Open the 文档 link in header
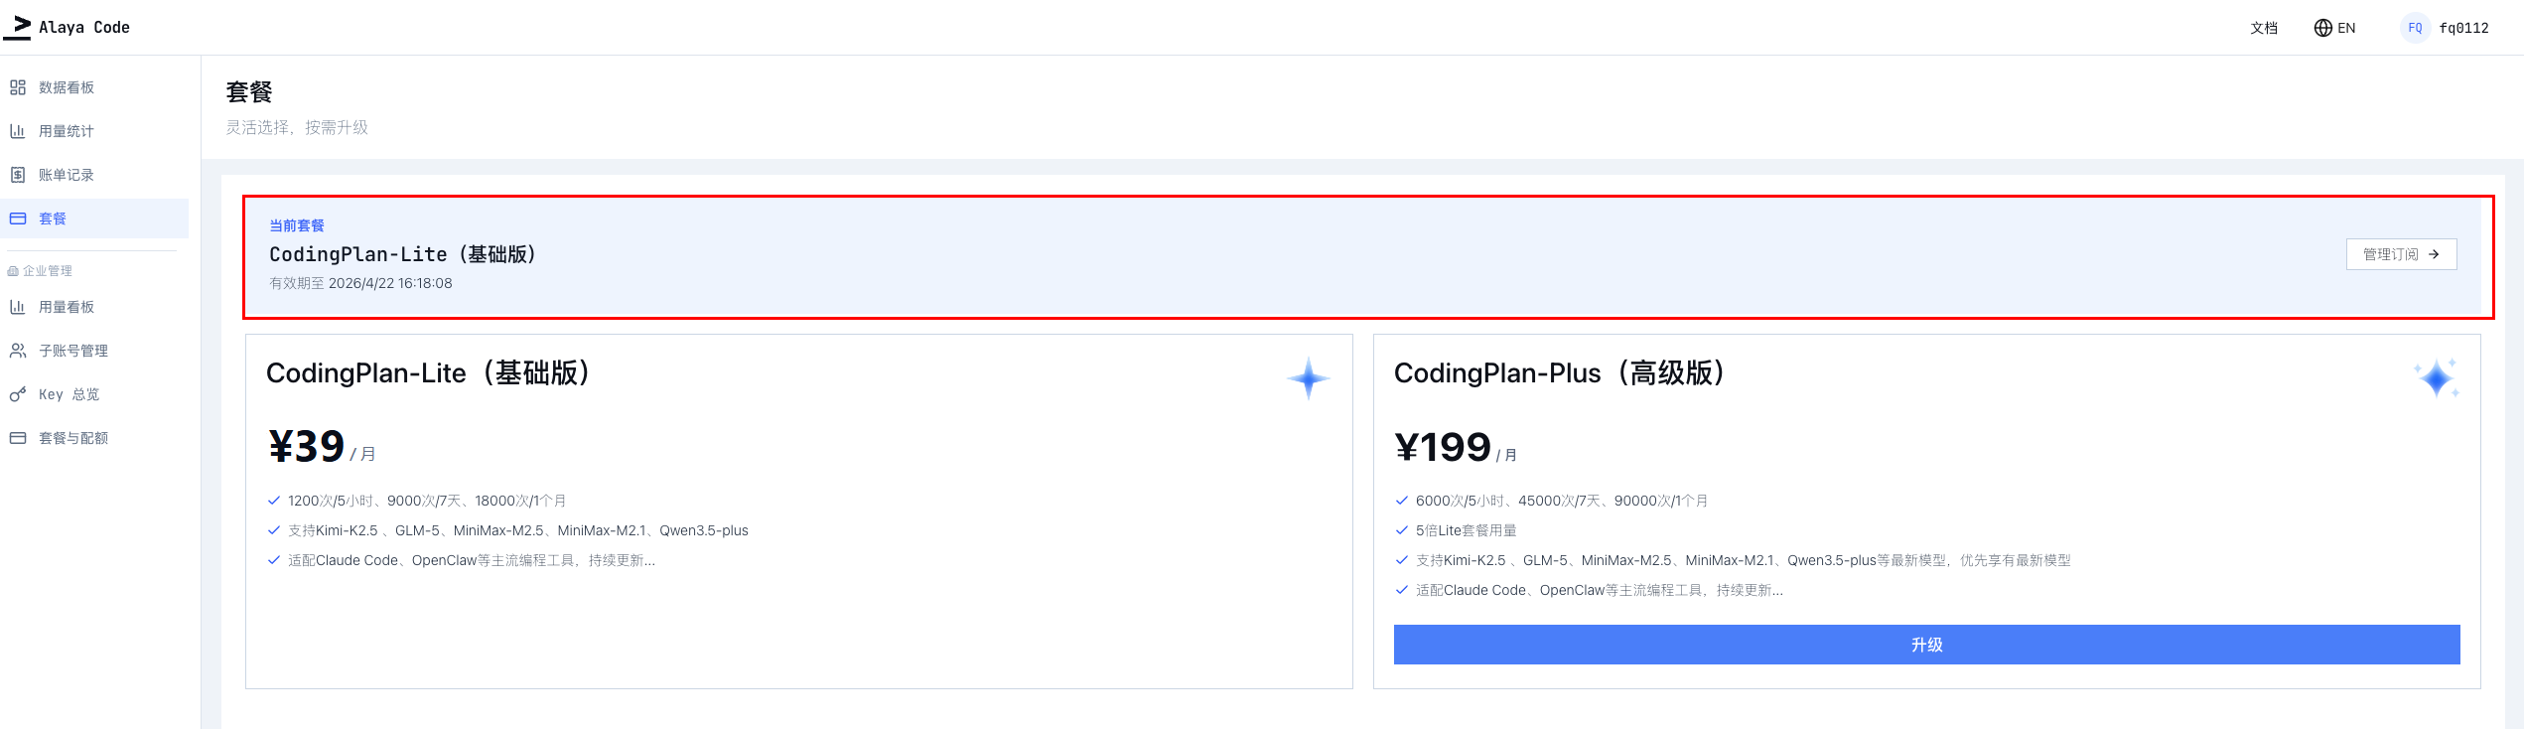 [x=2264, y=28]
